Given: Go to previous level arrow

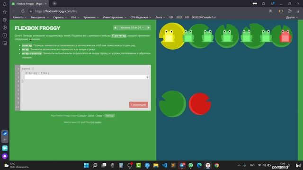Looking at the screenshot, I should 115,28.
